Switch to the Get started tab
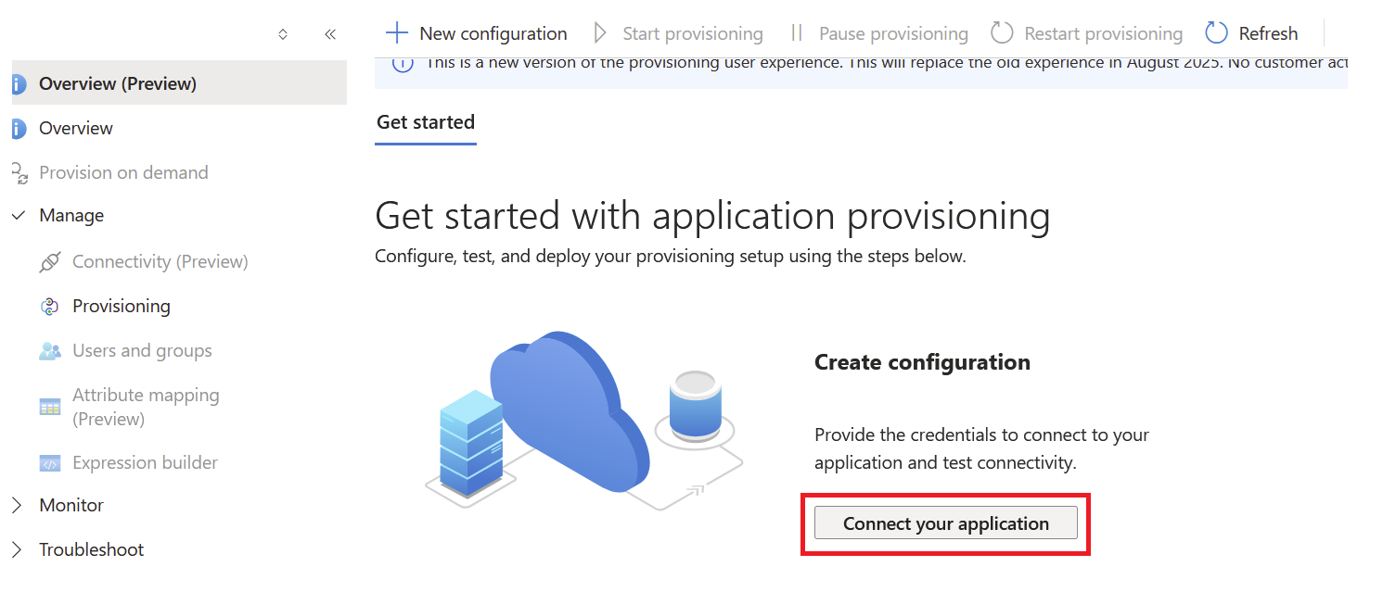 point(426,122)
